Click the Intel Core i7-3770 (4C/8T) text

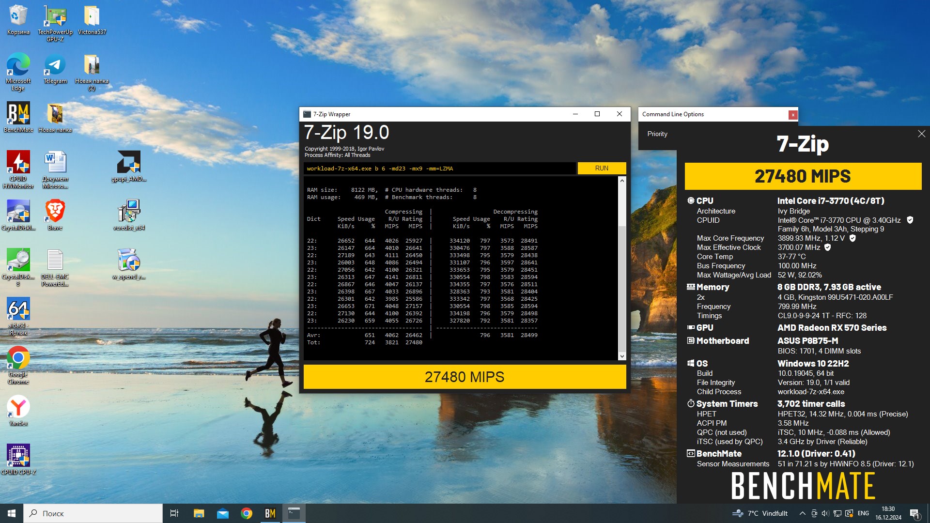coord(831,200)
